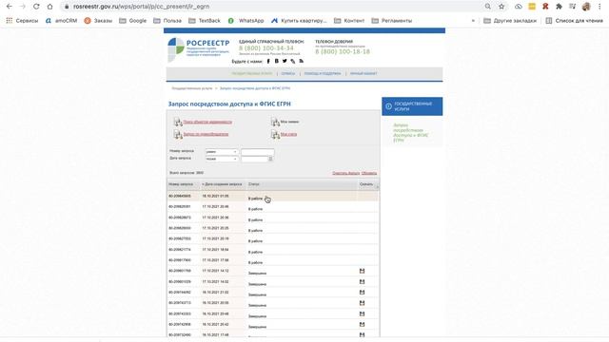The width and height of the screenshot is (609, 342).
Task: Open the Сервисы apps grid bookmark
Action: click(x=22, y=21)
